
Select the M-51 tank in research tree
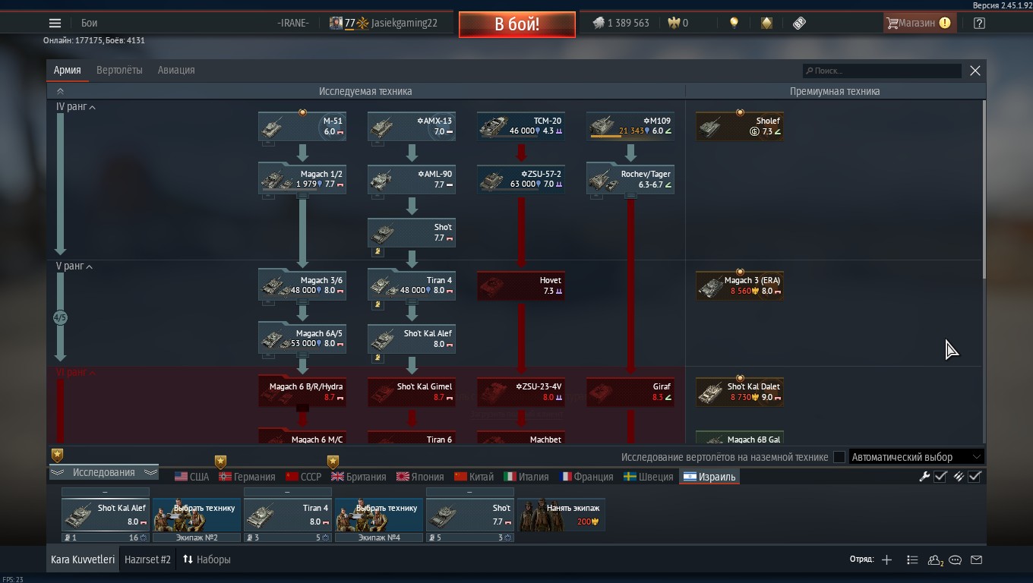[302, 126]
